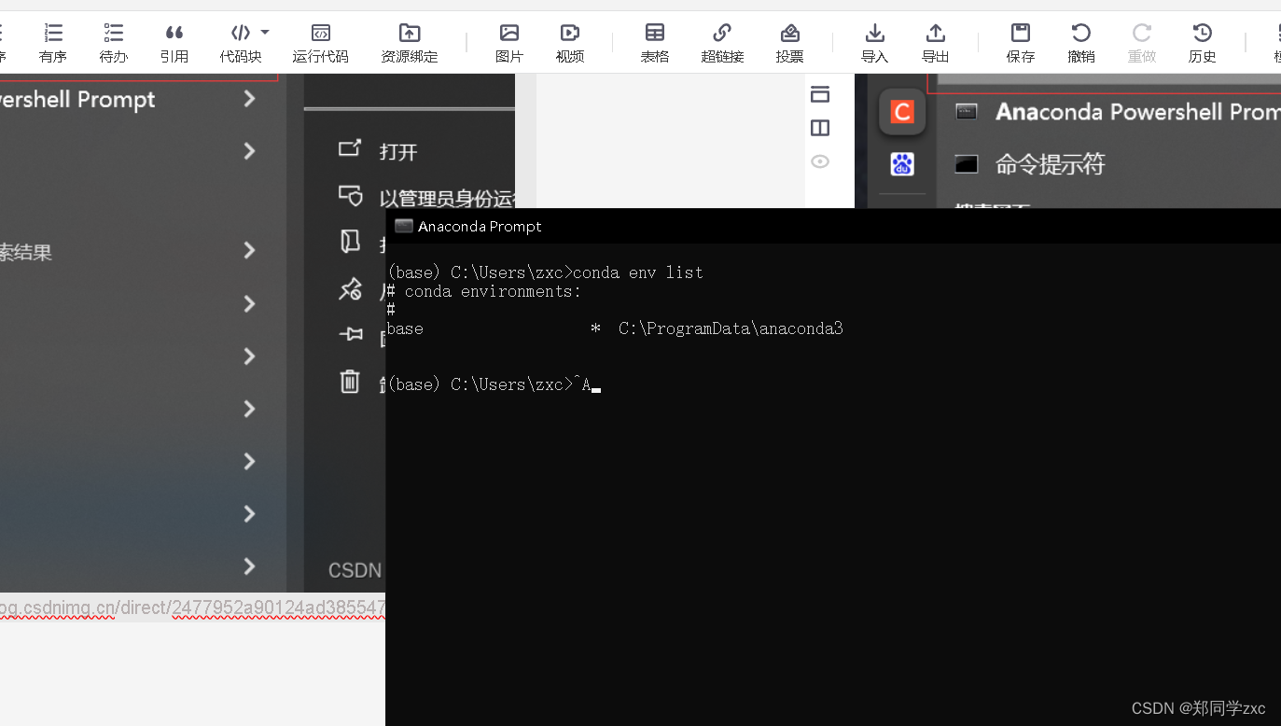1281x726 pixels.
Task: Export the article with 导出
Action: (x=936, y=44)
